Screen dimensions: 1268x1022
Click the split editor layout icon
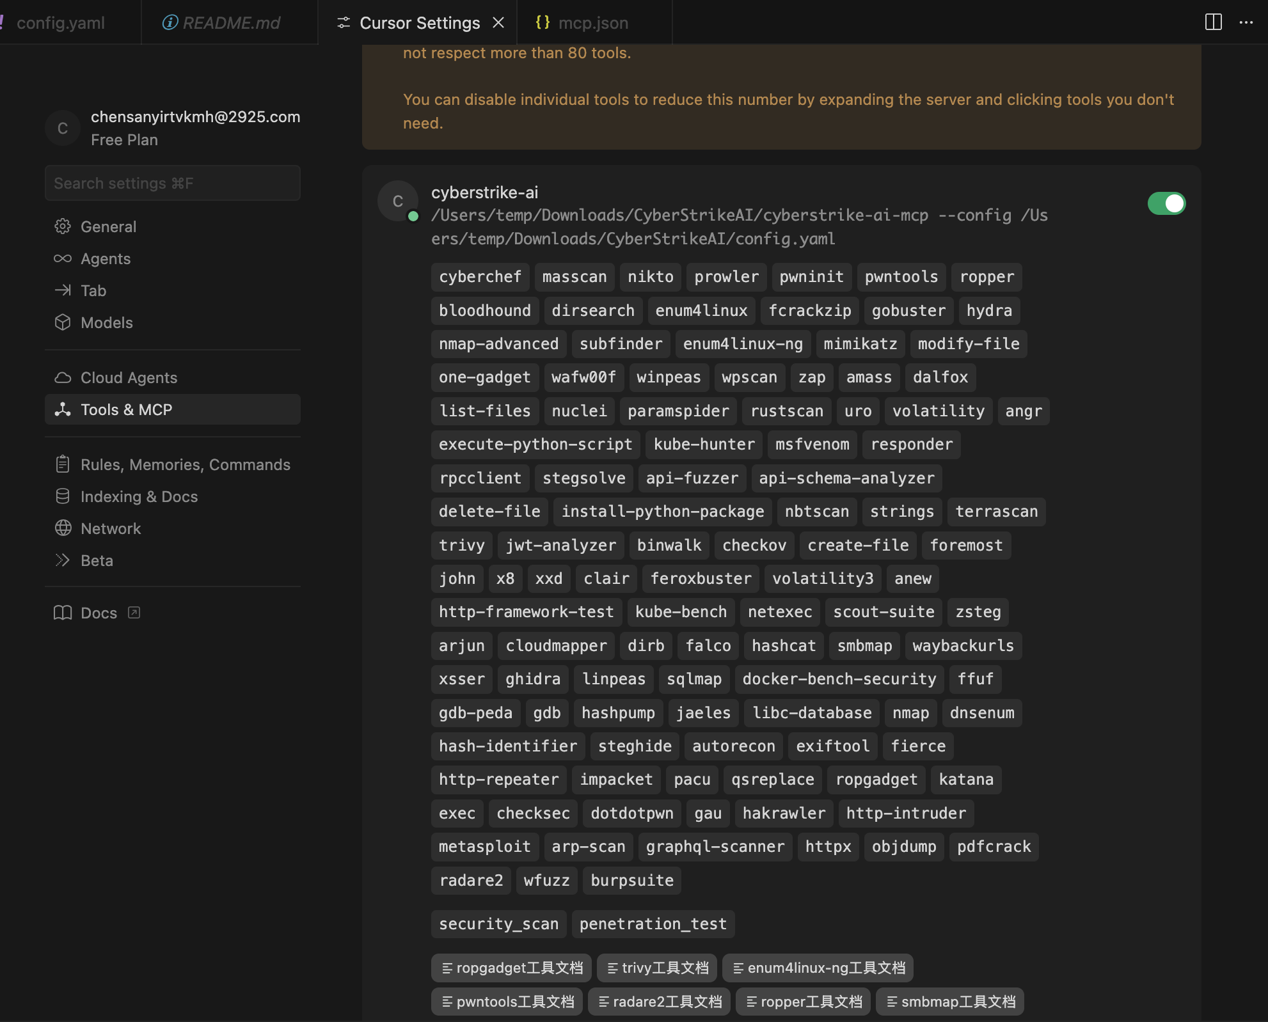[1213, 22]
